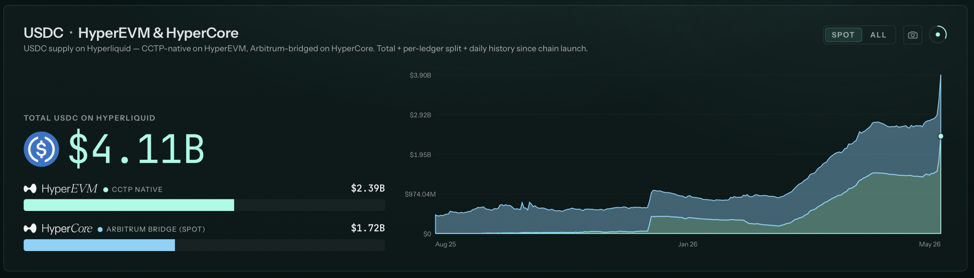Click the HyperEVM ledger name

[70, 189]
